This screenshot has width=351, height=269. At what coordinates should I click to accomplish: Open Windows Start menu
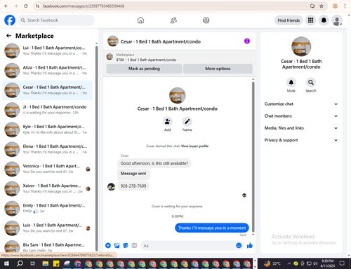tap(6, 263)
